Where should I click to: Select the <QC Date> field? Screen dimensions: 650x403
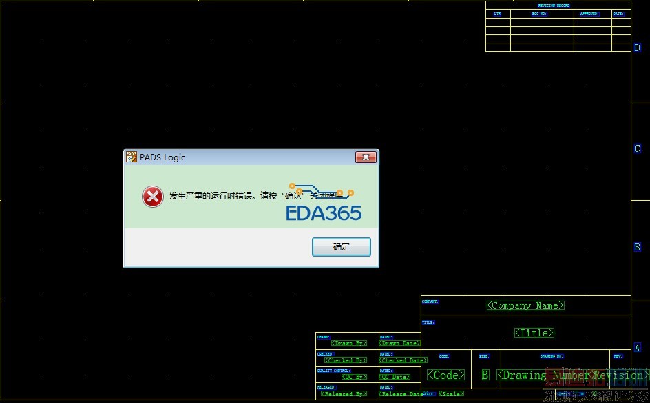(395, 377)
